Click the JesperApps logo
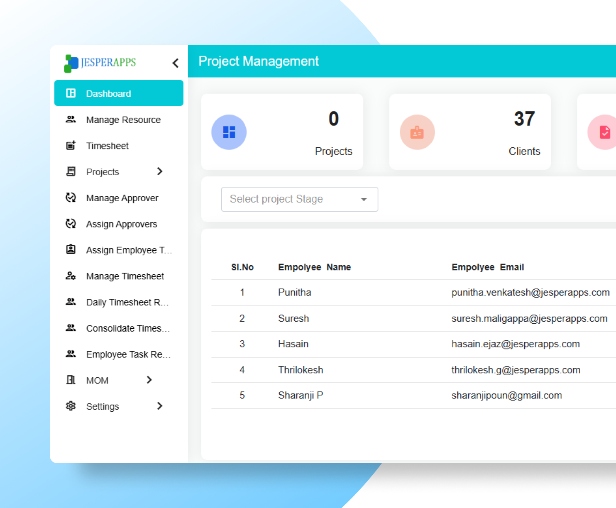This screenshot has height=508, width=616. (x=100, y=63)
